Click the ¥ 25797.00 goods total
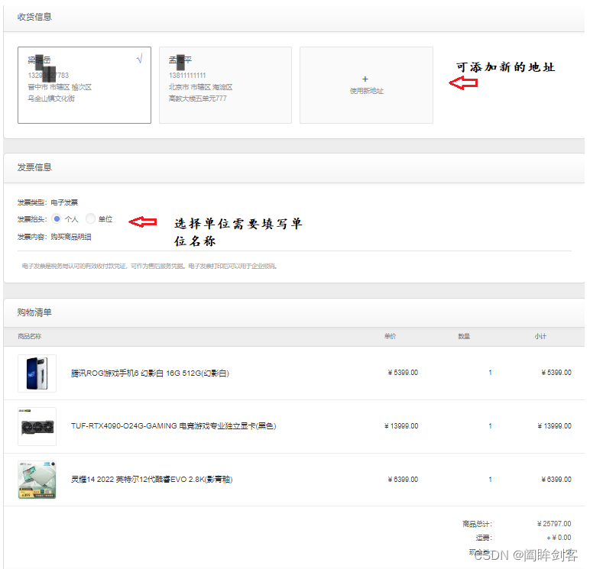Screen dimensions: 590x569 (x=554, y=524)
